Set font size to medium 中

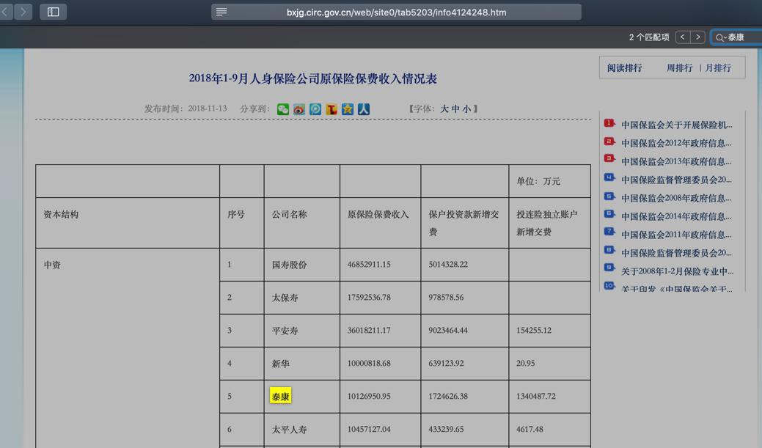[x=455, y=109]
